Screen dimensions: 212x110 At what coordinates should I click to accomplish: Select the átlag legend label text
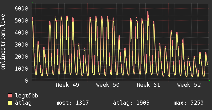point(23,103)
